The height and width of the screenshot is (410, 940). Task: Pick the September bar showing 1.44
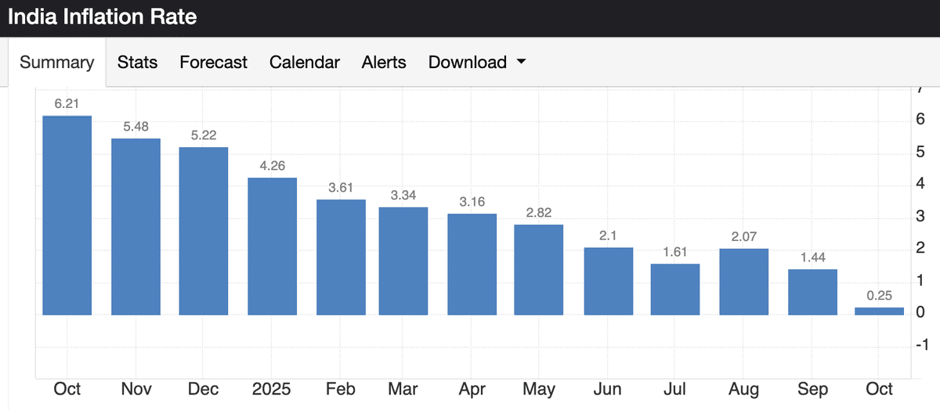point(812,292)
